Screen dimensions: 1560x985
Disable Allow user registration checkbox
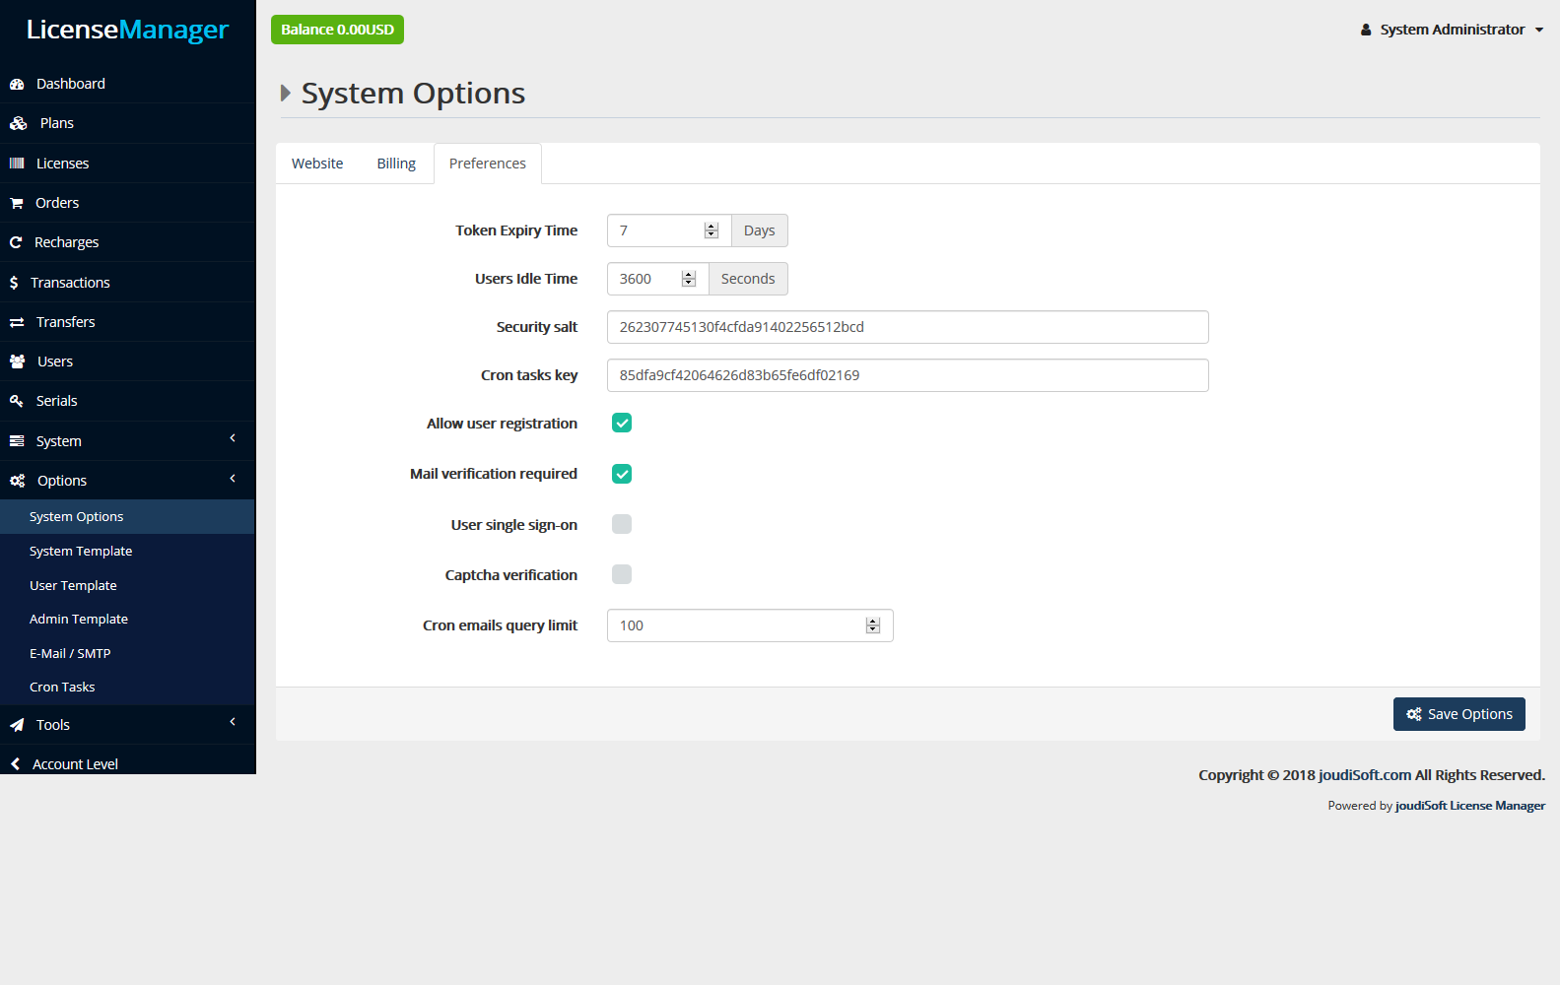(x=622, y=423)
